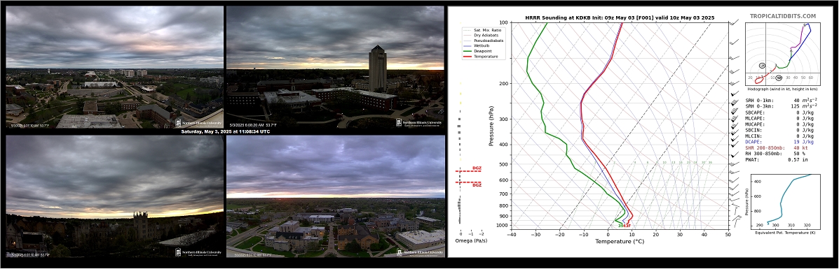Select the Wetbulb entry in the legend
This screenshot has height=269, width=839.
pyautogui.click(x=478, y=46)
